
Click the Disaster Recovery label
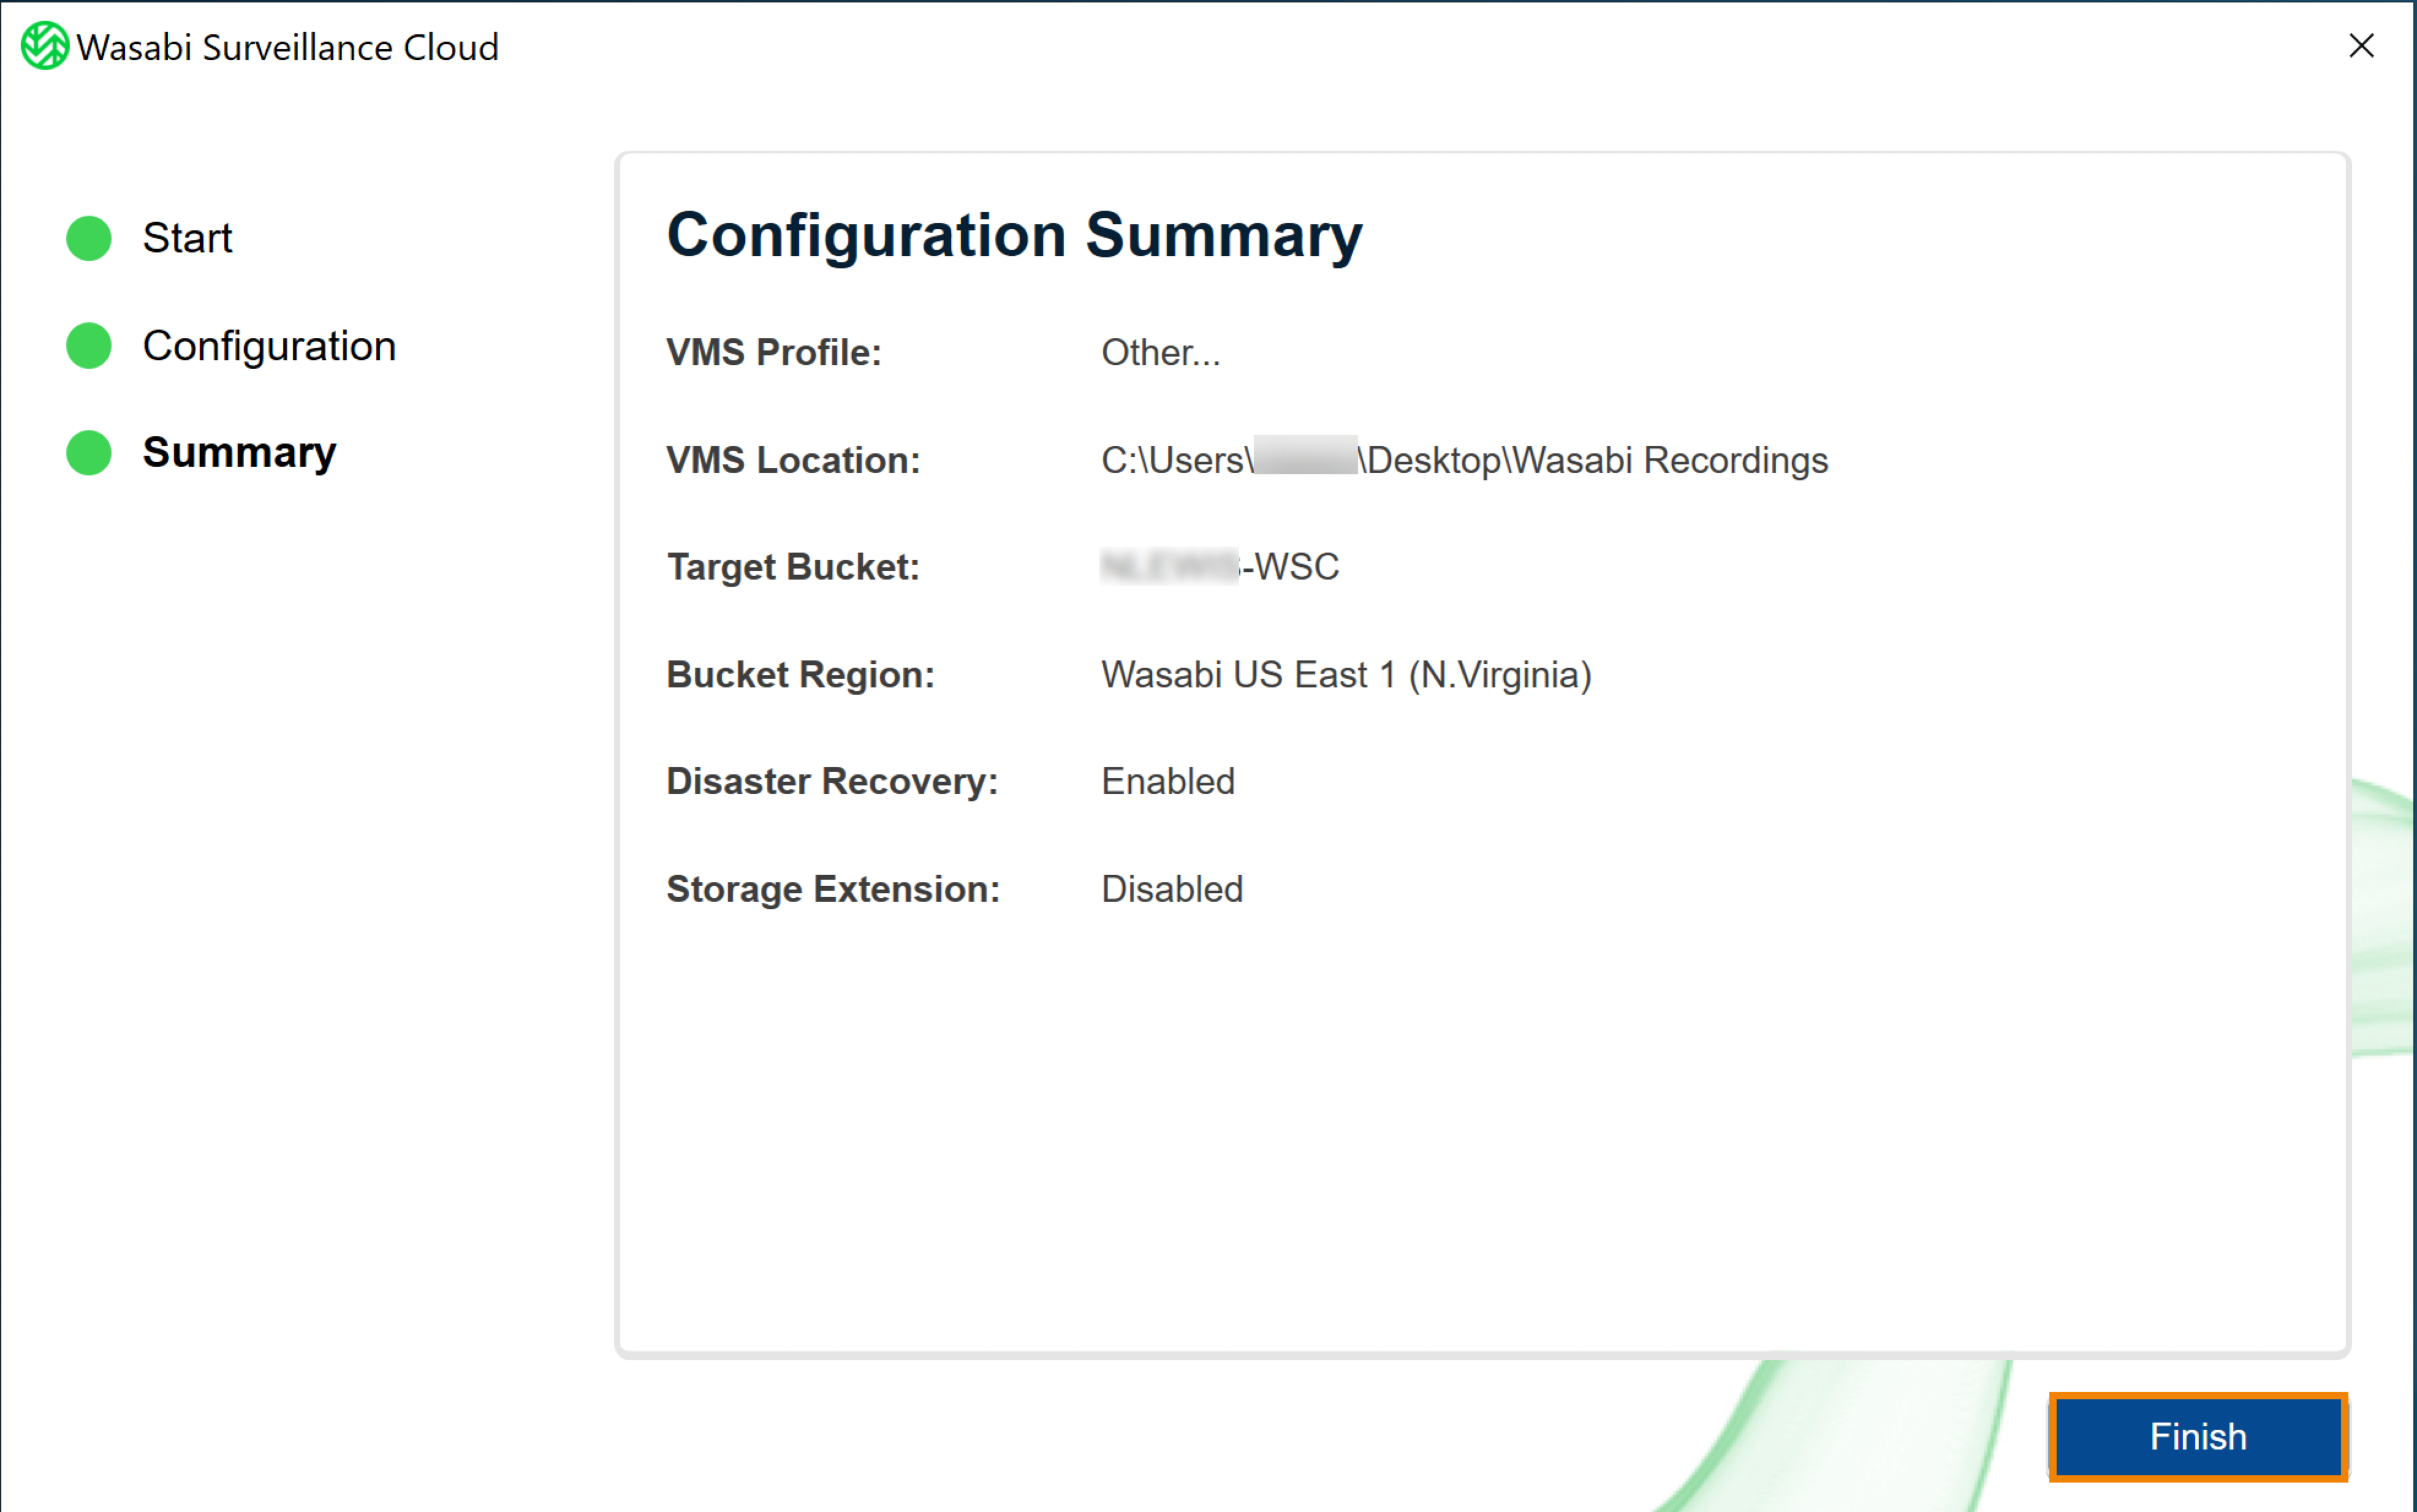click(833, 782)
